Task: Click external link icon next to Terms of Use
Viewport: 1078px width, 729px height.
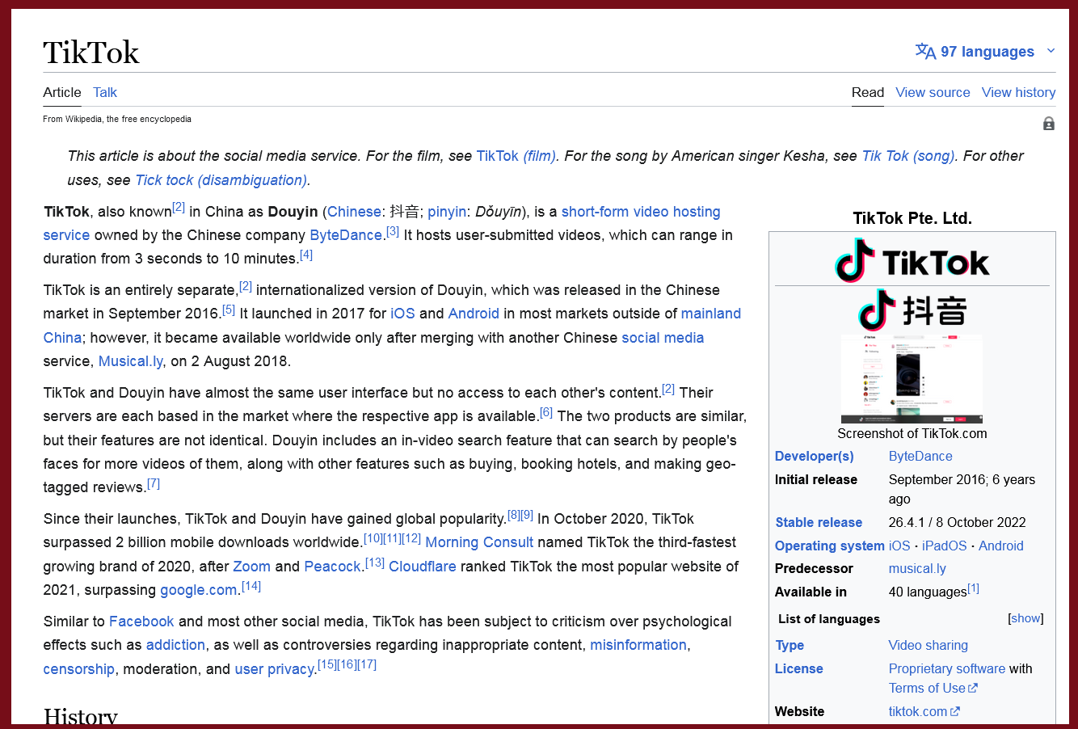Action: (x=973, y=689)
